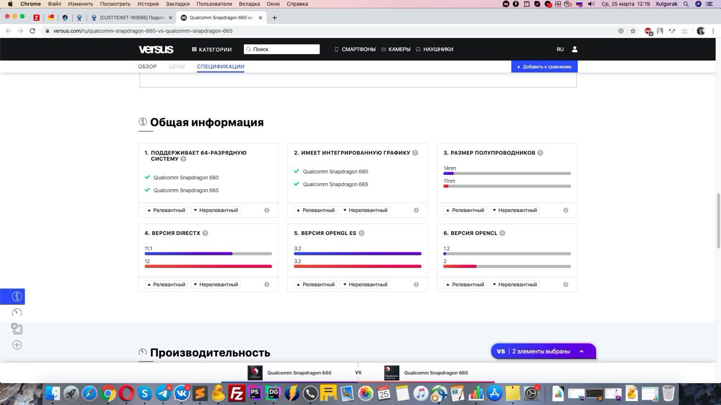Click the Snapdragon 665 thumbnail in the bottom bar
The image size is (721, 405).
[x=391, y=373]
